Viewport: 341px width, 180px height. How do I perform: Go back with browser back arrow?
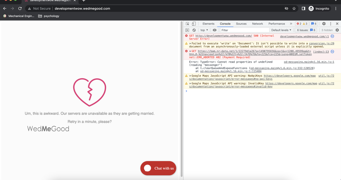(5, 9)
